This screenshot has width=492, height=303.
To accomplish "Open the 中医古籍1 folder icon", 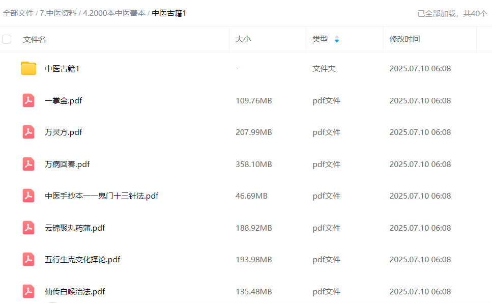I will (28, 69).
